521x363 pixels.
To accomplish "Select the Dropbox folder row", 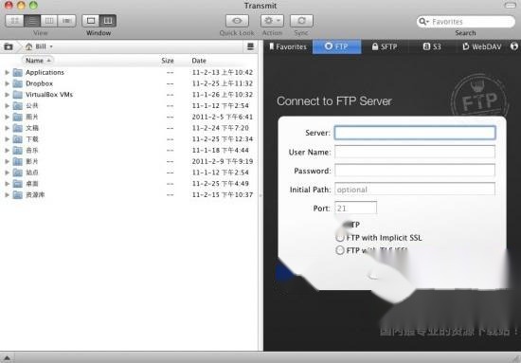I will [129, 83].
